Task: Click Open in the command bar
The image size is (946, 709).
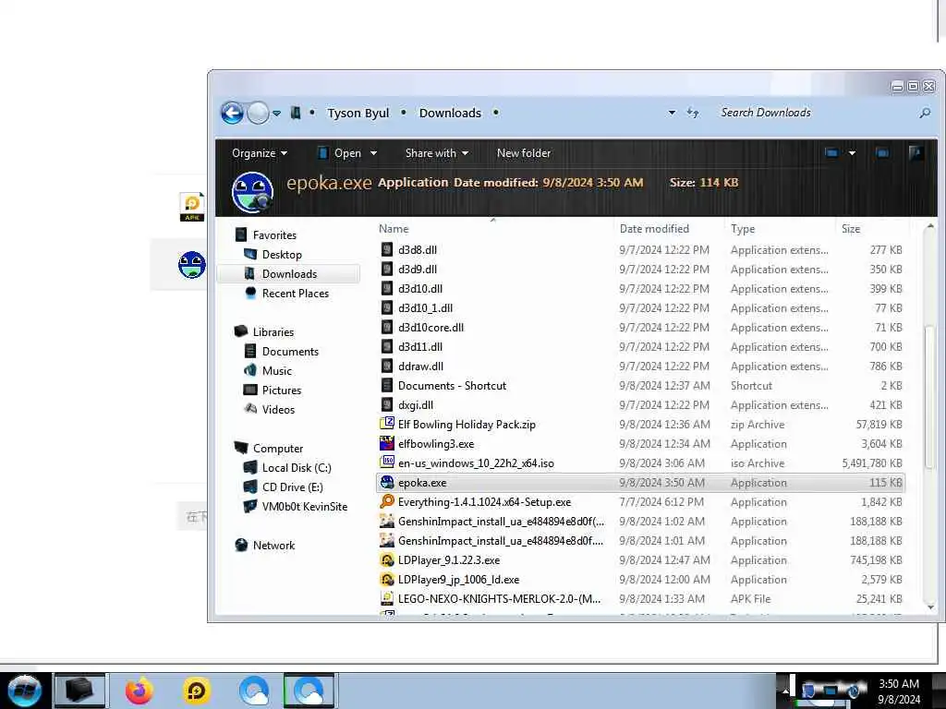Action: (340, 153)
